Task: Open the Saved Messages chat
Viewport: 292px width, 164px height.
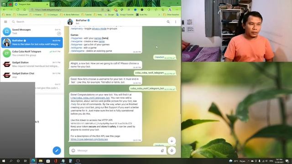Action: tap(32, 31)
